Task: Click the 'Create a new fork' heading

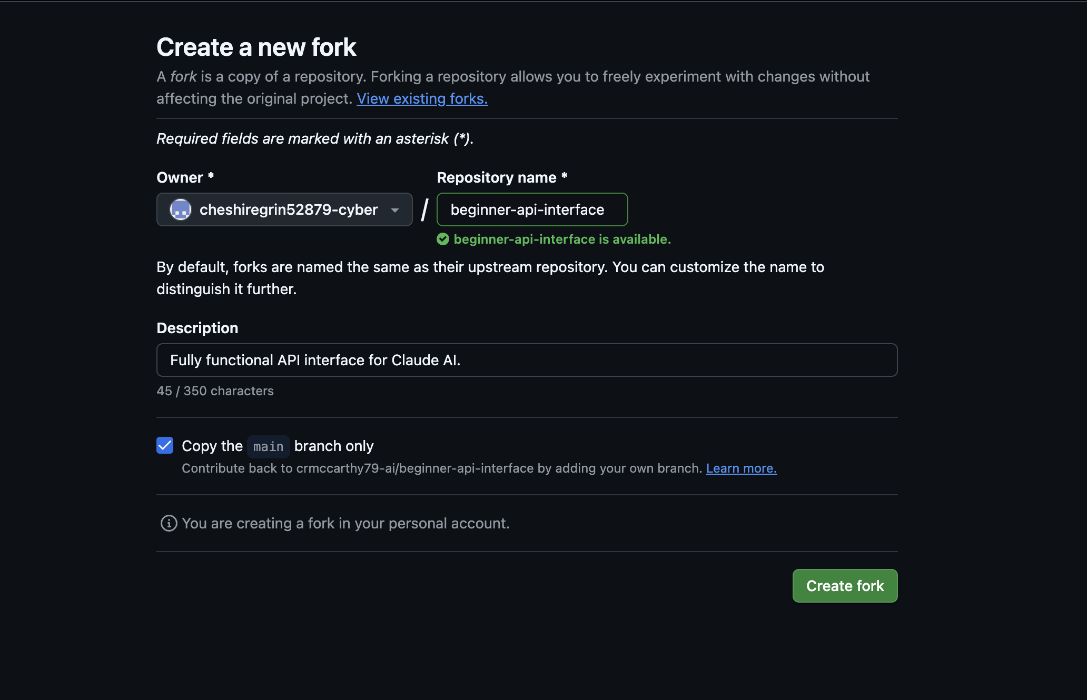Action: tap(256, 47)
